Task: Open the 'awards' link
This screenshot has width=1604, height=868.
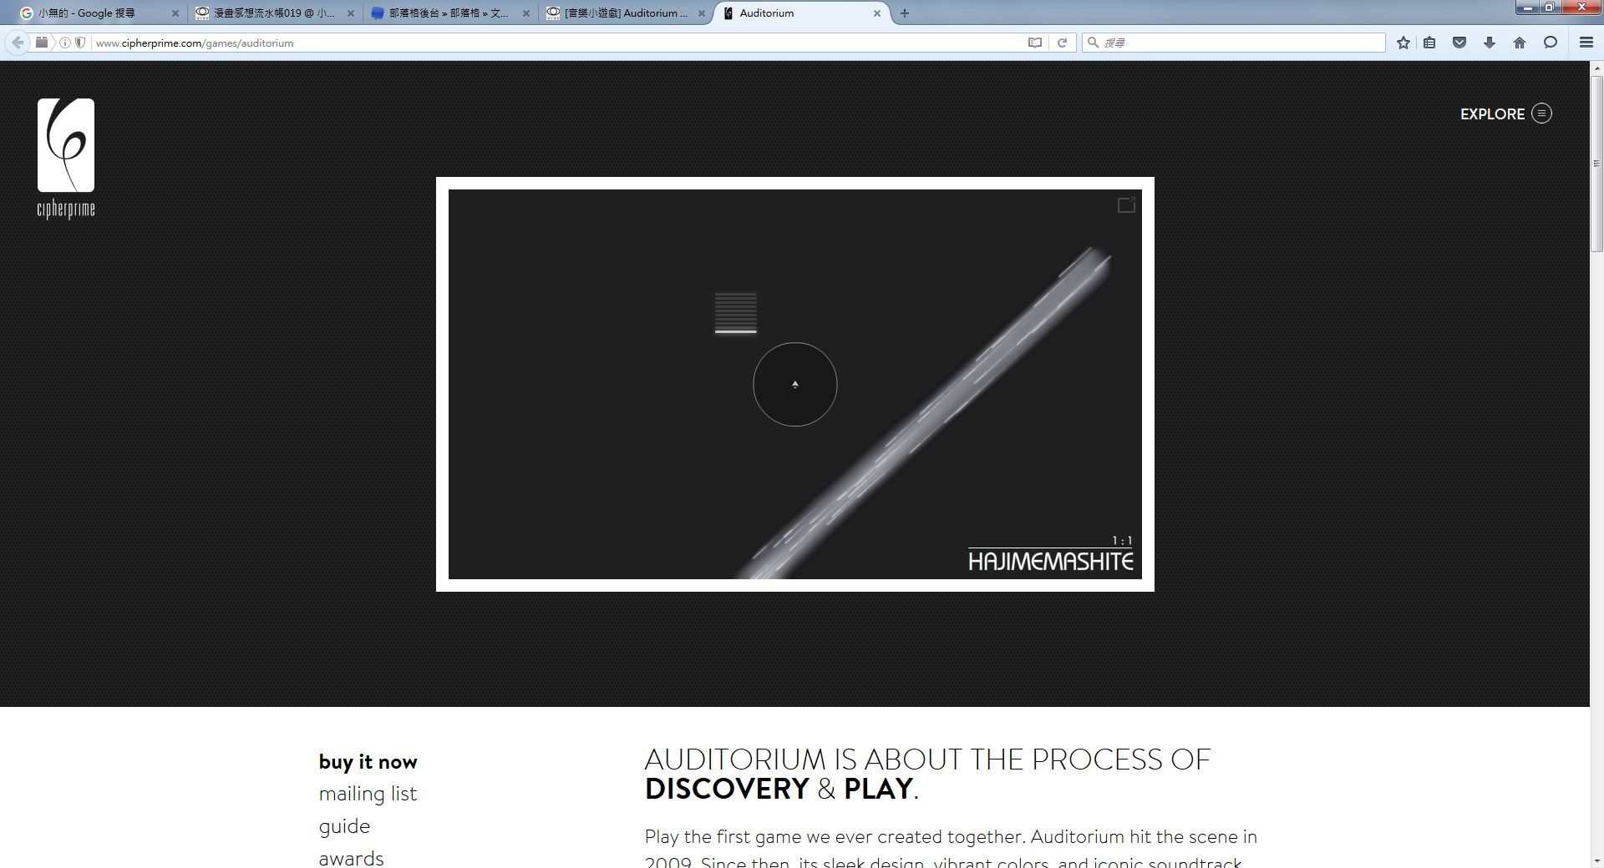Action: 351,858
